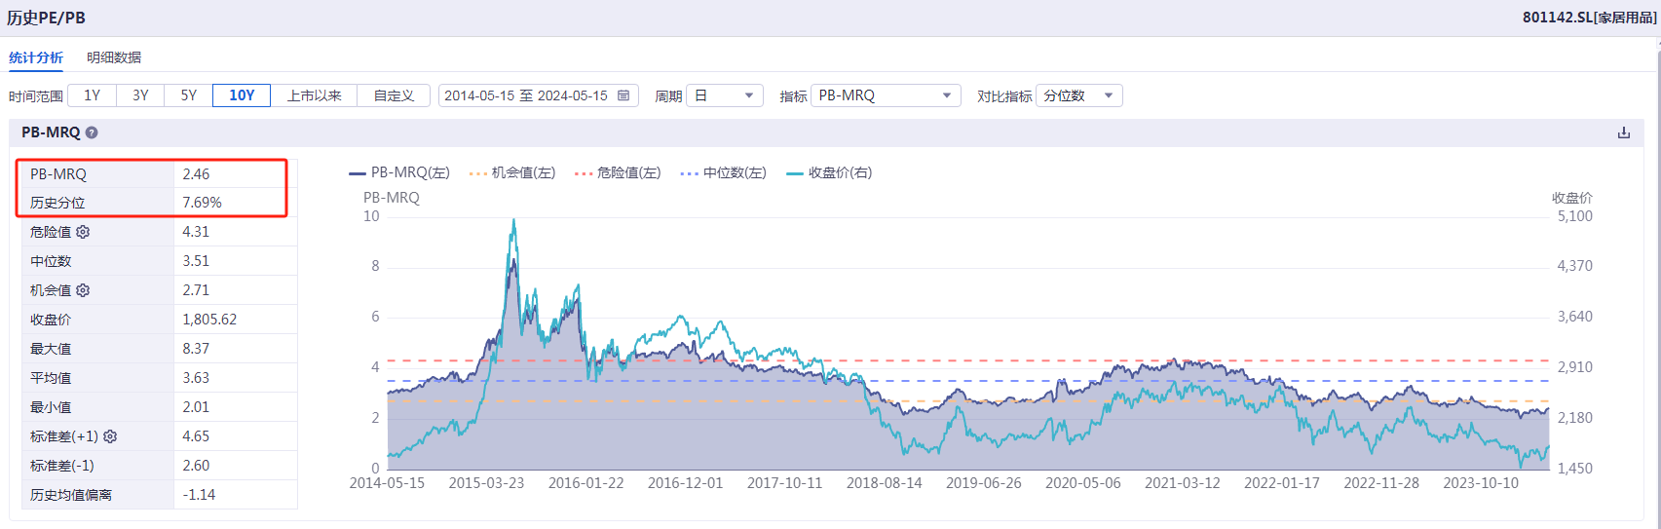This screenshot has height=529, width=1661.
Task: Switch to the 明细数据 tab
Action: pos(114,57)
